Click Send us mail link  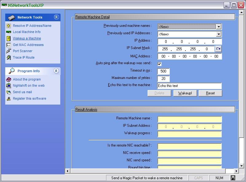tap(22, 92)
